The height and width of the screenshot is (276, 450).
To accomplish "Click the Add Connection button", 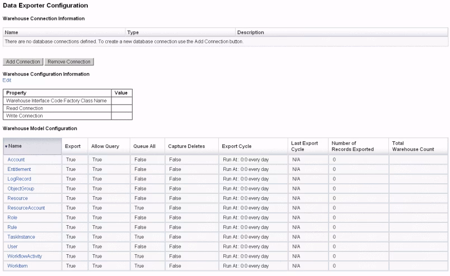I will pos(23,61).
